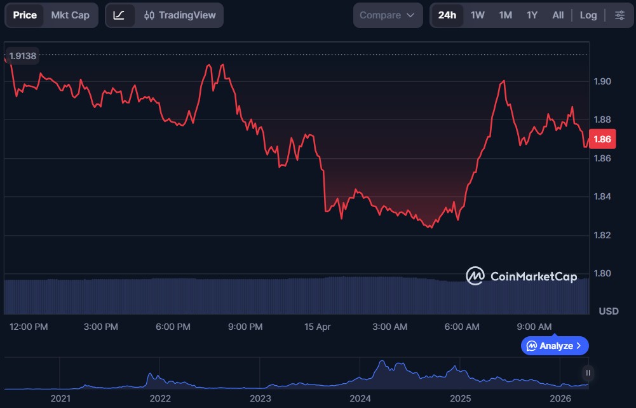
Task: Show All time price history
Action: (x=558, y=15)
